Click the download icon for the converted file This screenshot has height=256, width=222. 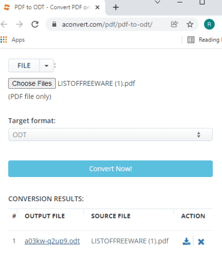click(x=186, y=241)
